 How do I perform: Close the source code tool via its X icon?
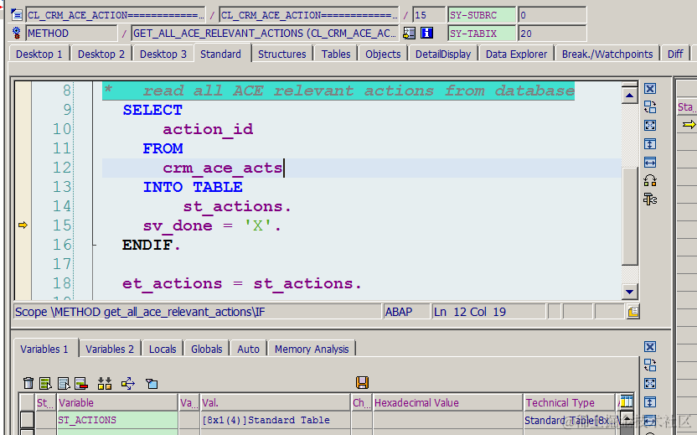point(650,89)
